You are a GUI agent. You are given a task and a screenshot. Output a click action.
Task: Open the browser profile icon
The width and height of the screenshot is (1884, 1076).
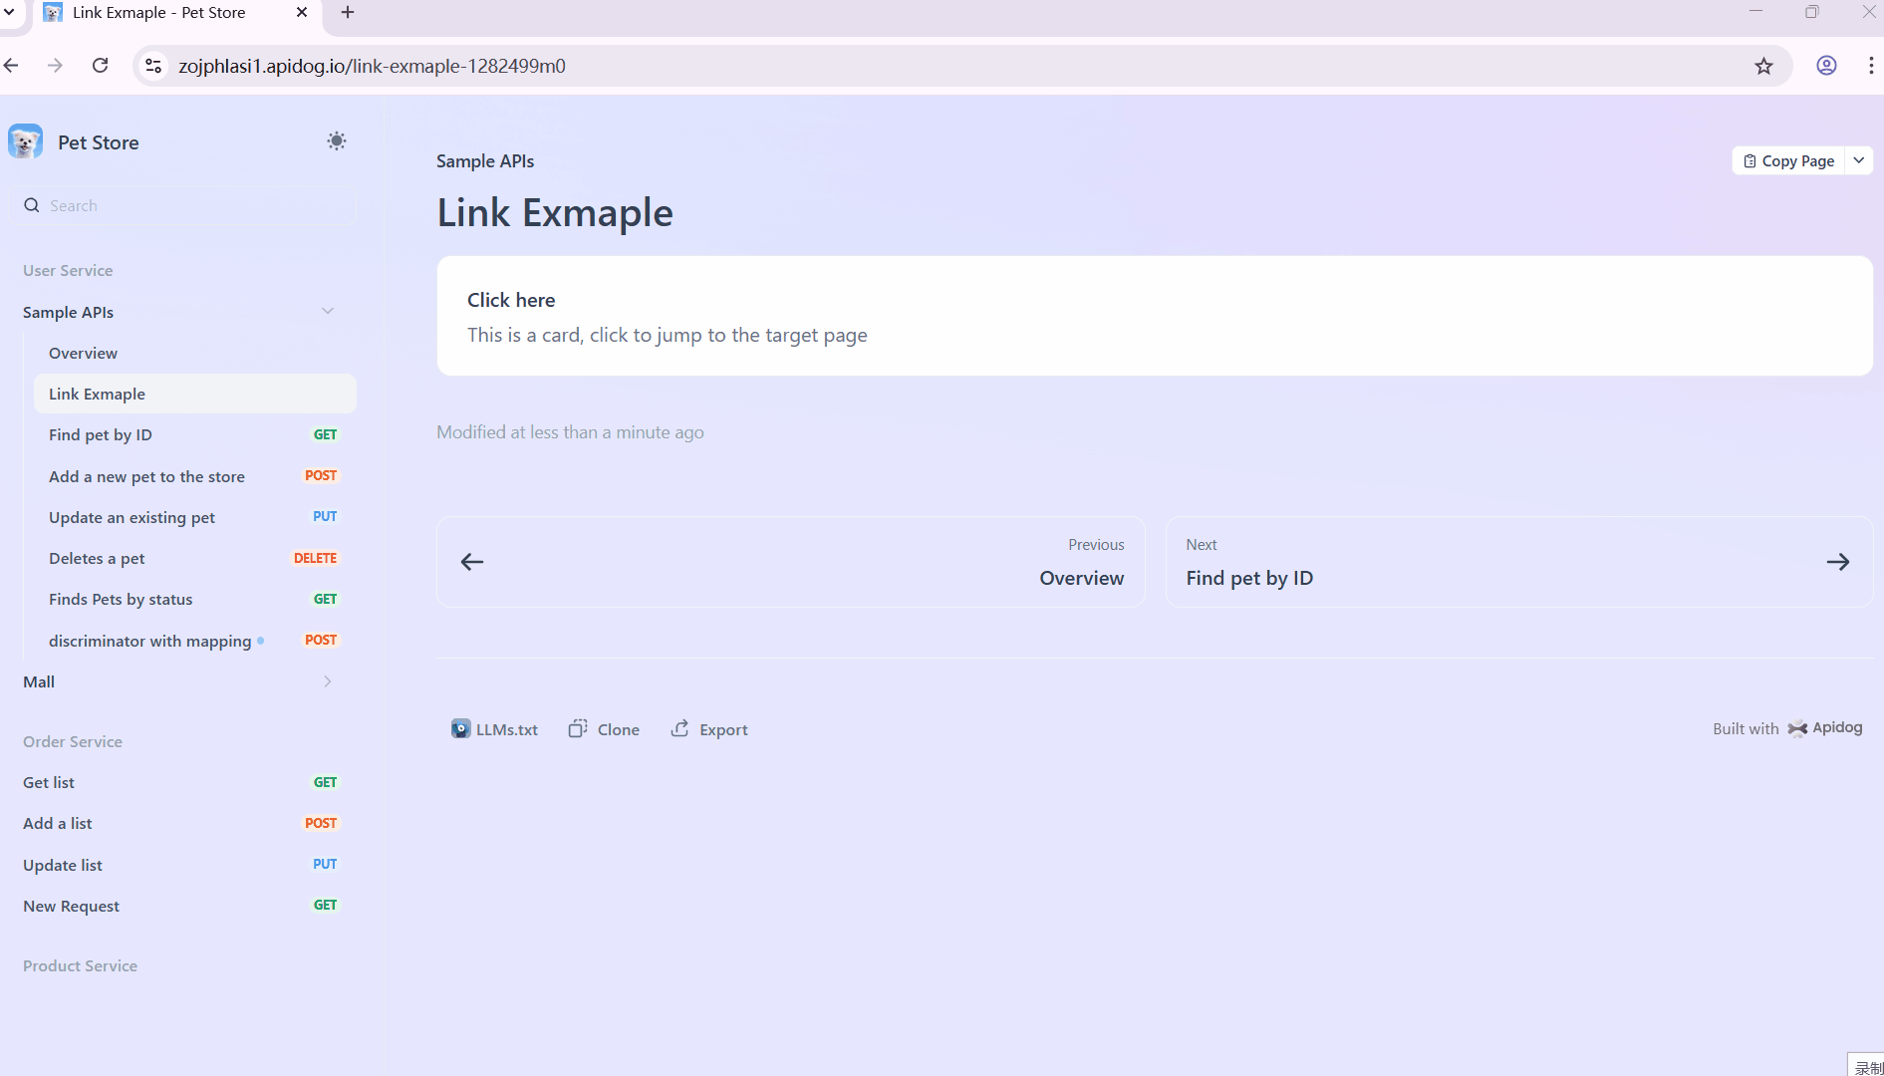tap(1826, 66)
